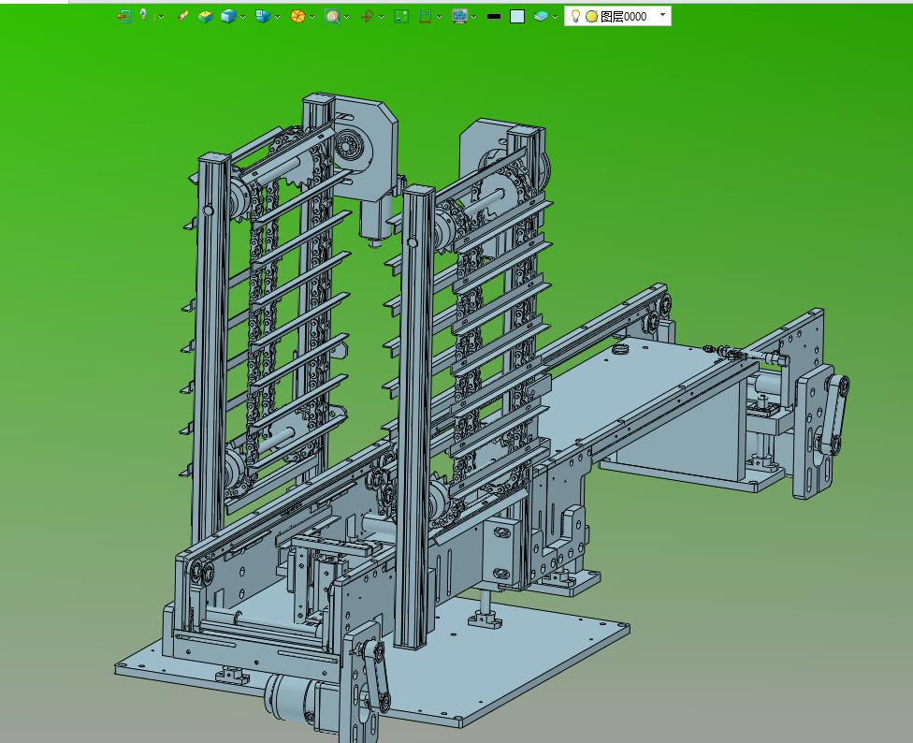Expand dropdown beside orange sphere icon
The image size is (913, 743).
point(312,17)
